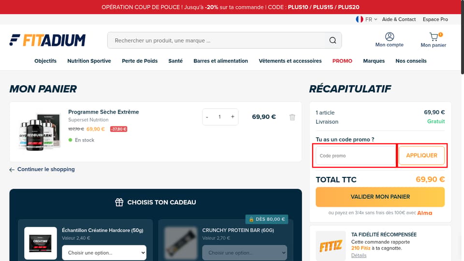Click the search magnifier icon

tap(333, 40)
